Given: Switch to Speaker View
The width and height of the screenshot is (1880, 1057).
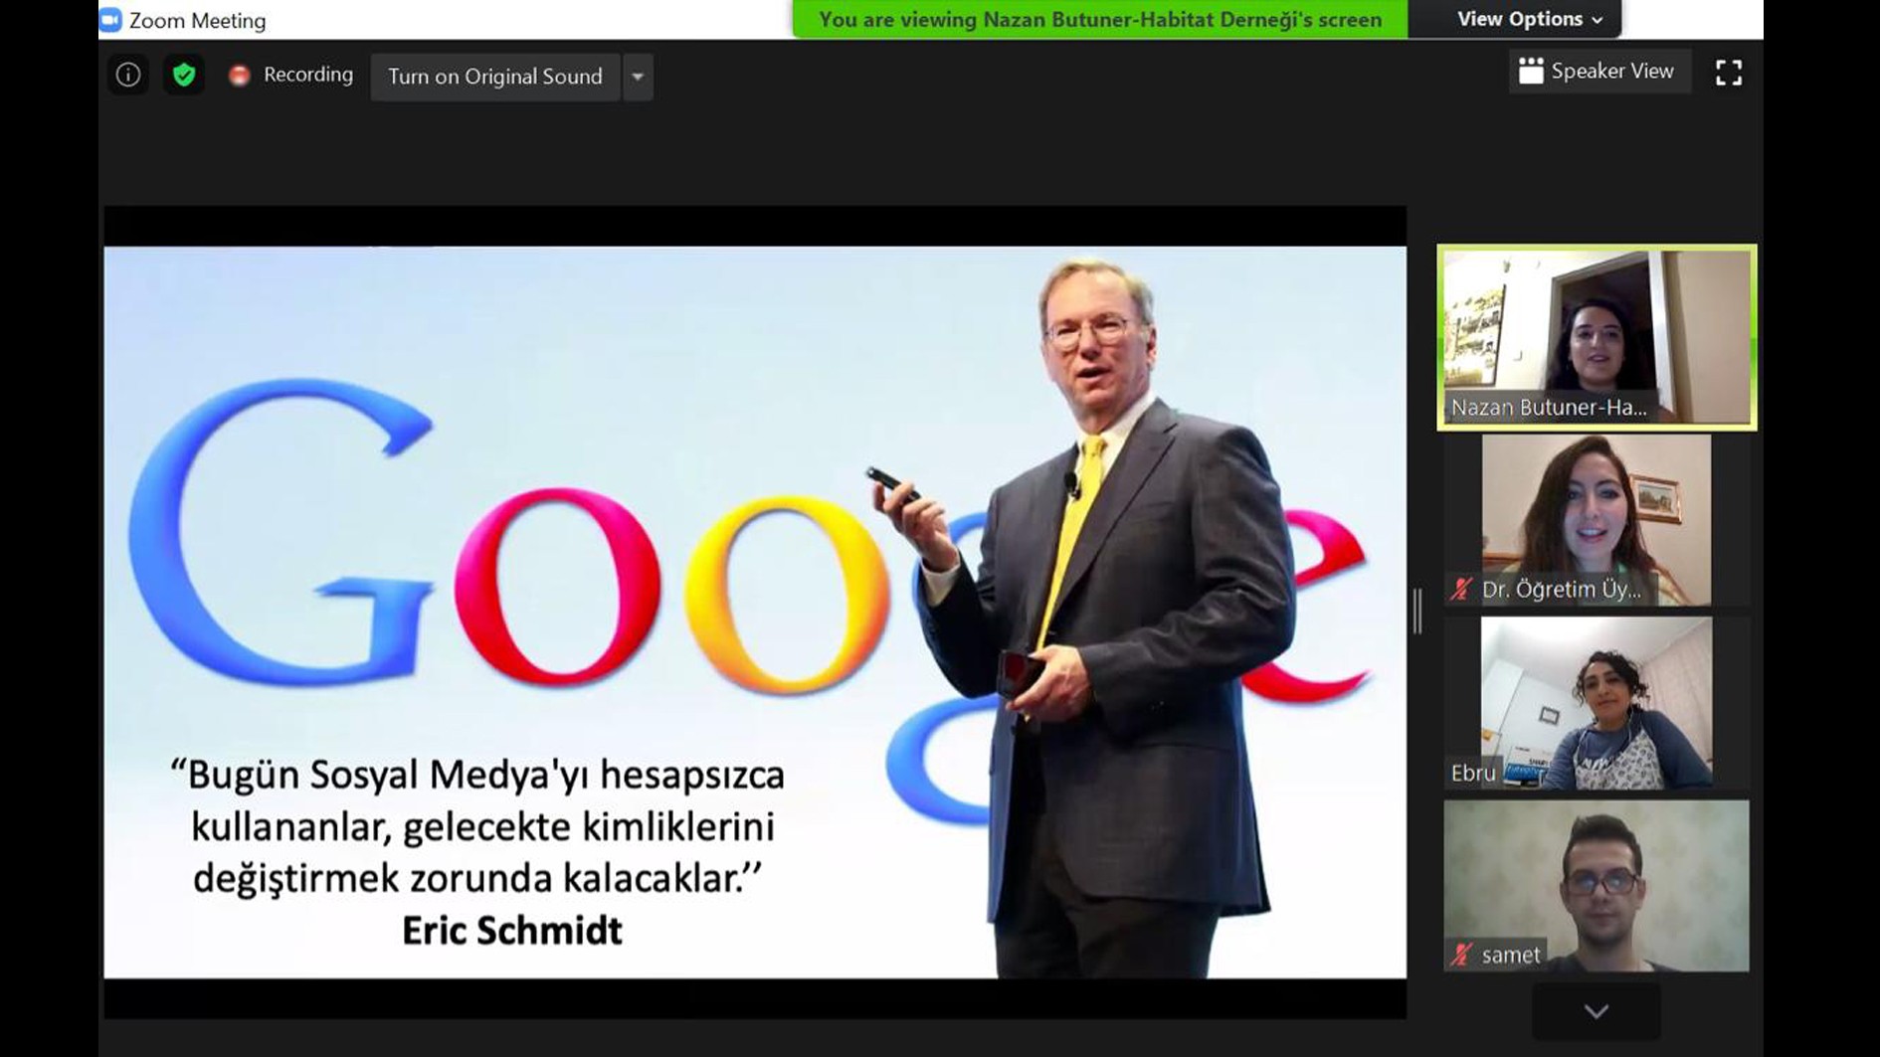Looking at the screenshot, I should point(1598,71).
